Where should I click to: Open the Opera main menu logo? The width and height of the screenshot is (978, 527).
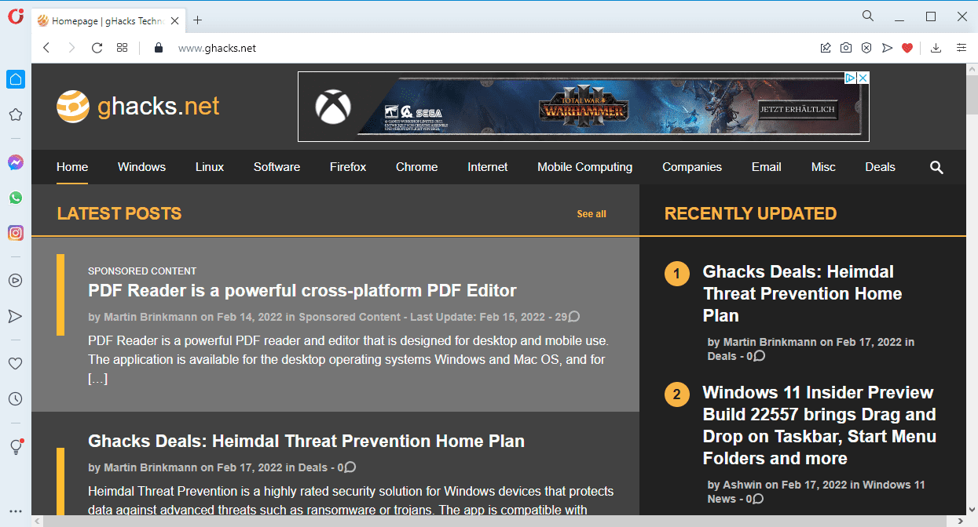[15, 16]
